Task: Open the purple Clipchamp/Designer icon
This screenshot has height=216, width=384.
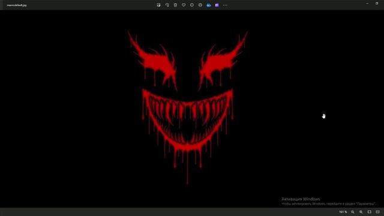Action: (x=217, y=5)
